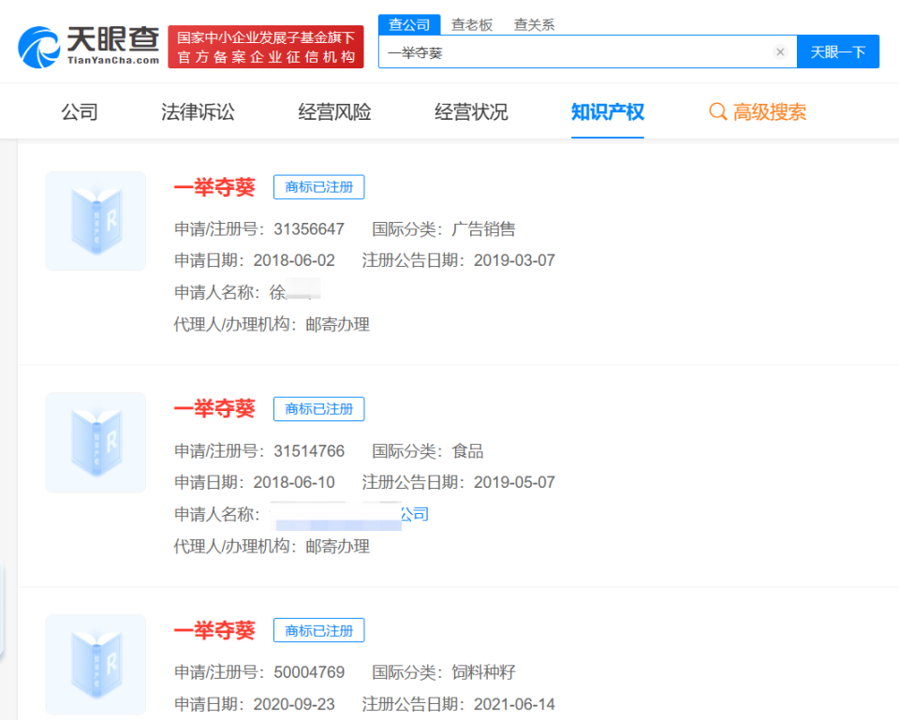Viewport: 899px width, 720px height.
Task: Click registration announcement date 2019-03-07
Action: point(514,260)
